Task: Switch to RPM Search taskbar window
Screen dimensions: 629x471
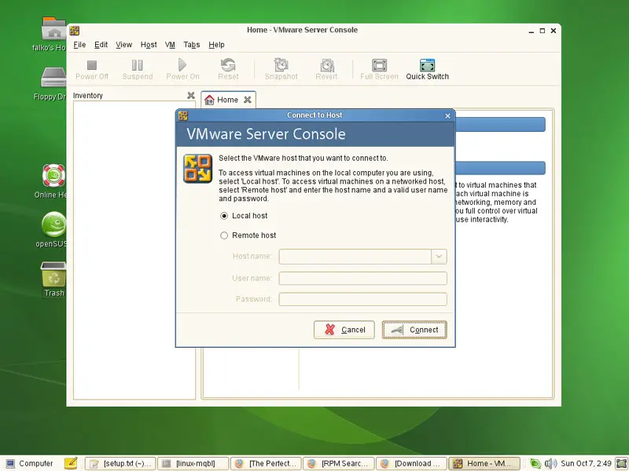Action: pyautogui.click(x=339, y=463)
